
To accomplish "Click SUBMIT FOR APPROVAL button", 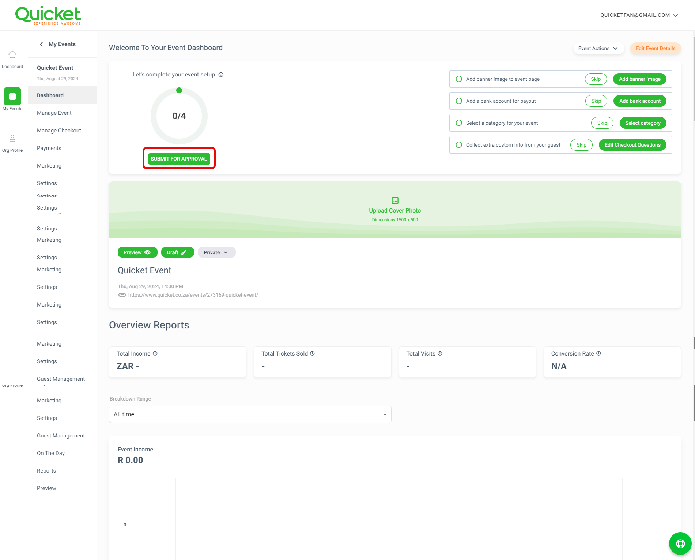I will click(179, 159).
